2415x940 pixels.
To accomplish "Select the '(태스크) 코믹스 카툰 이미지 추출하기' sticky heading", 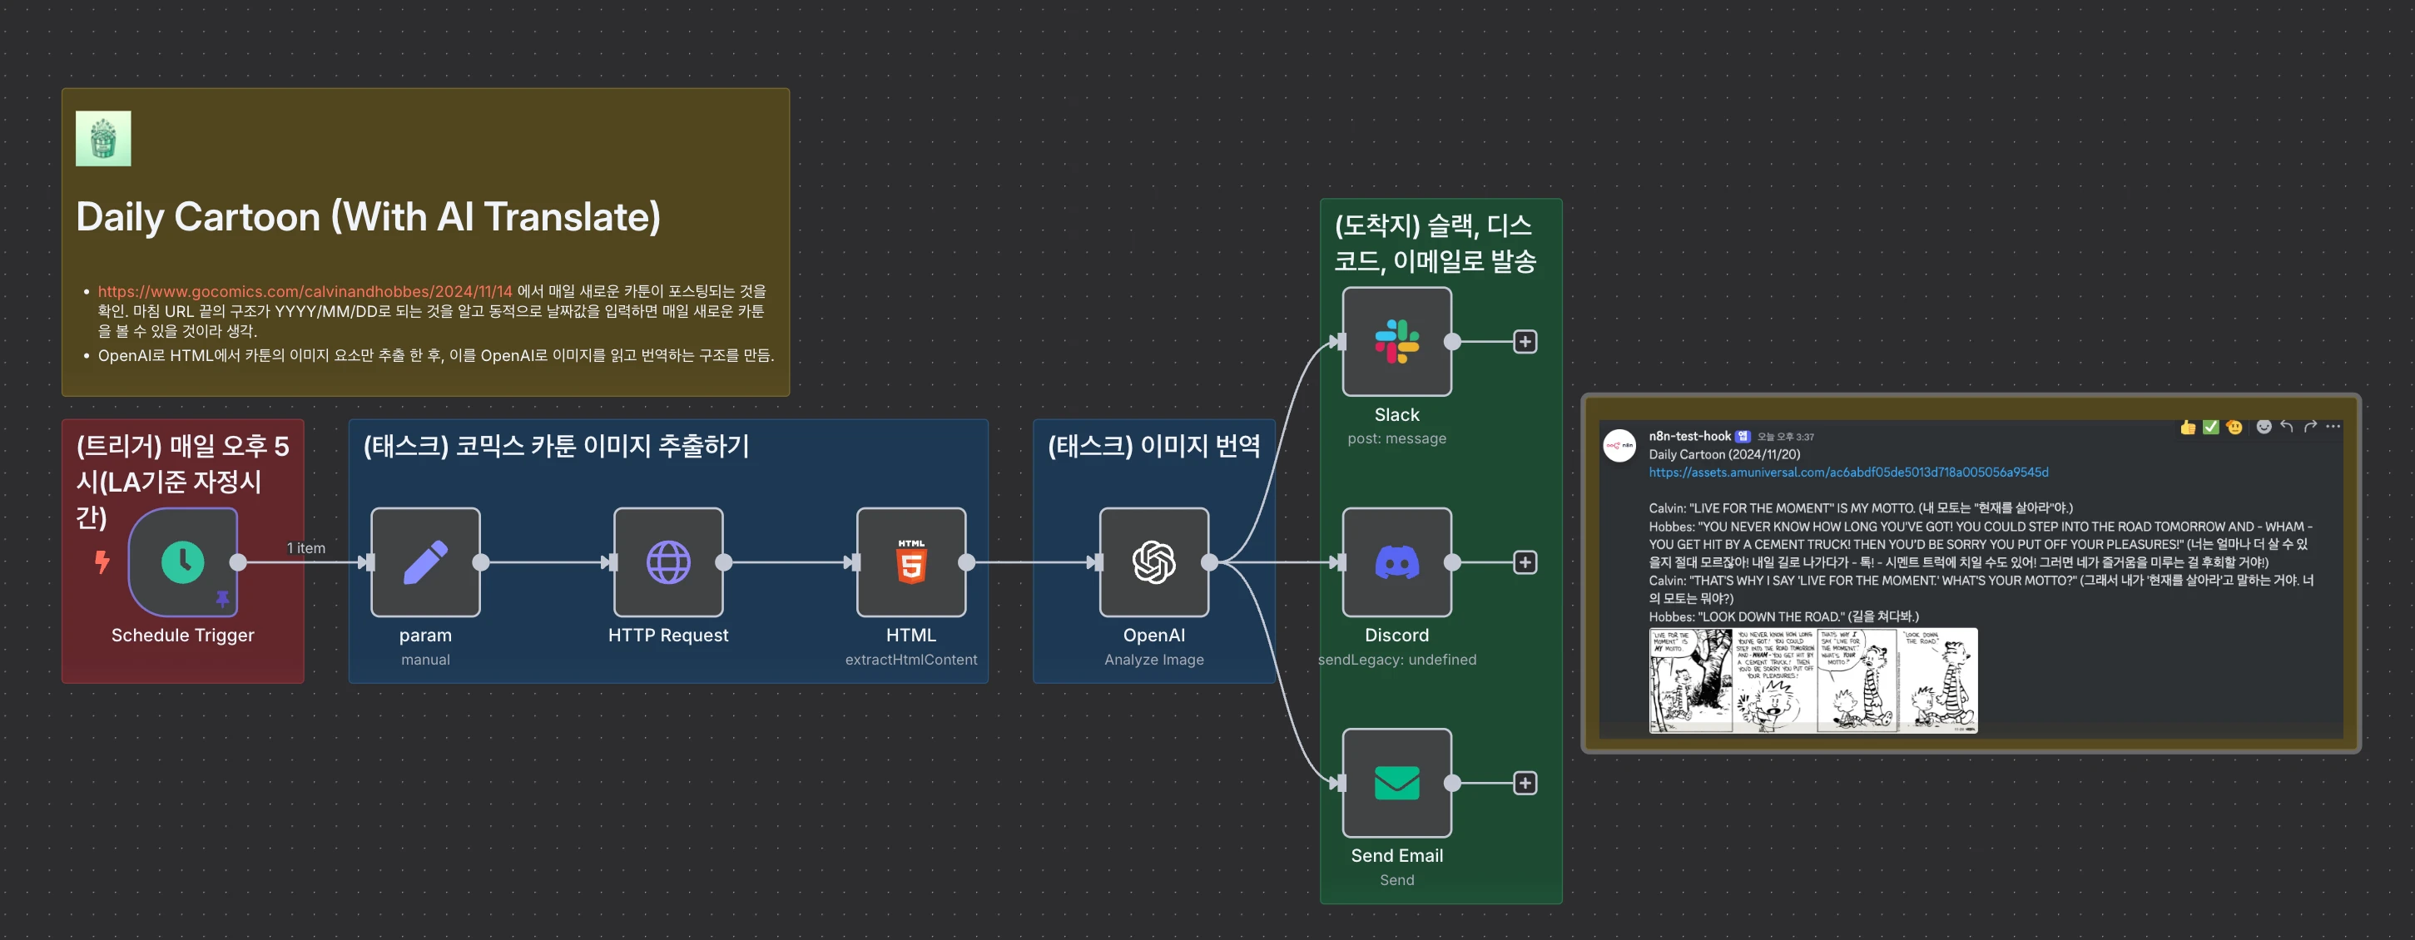I will [x=556, y=446].
